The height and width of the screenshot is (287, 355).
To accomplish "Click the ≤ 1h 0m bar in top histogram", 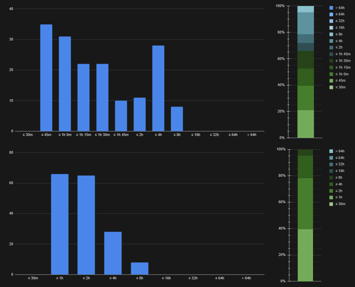I will pos(65,84).
